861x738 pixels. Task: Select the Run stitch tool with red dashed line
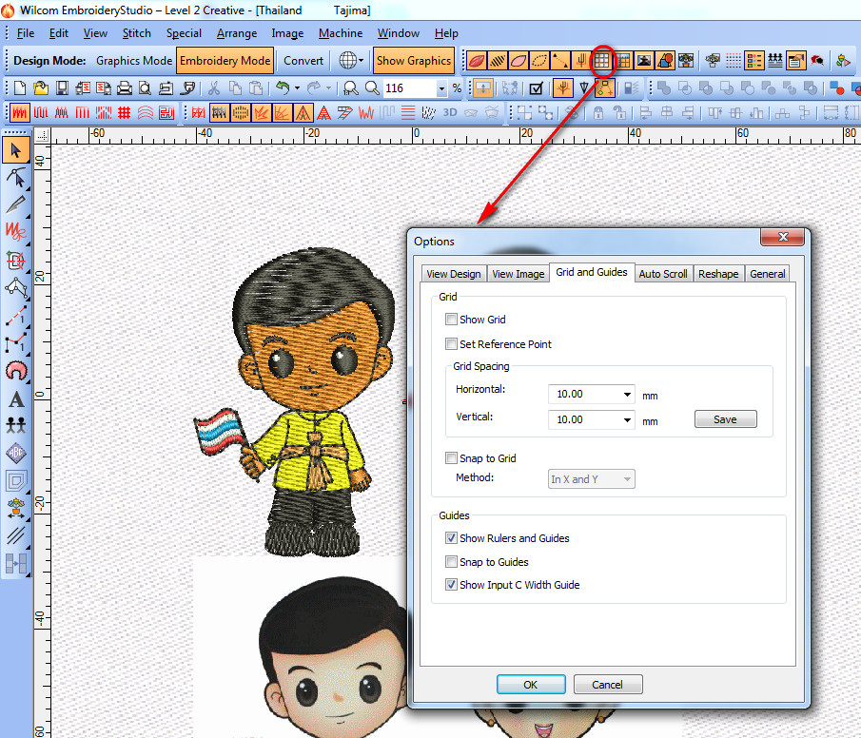point(16,316)
